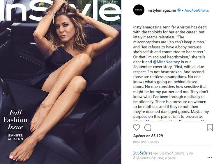Image resolution: width=214 pixels, height=164 pixels.
Task: Save post with bookmark icon
Action: click(x=210, y=127)
